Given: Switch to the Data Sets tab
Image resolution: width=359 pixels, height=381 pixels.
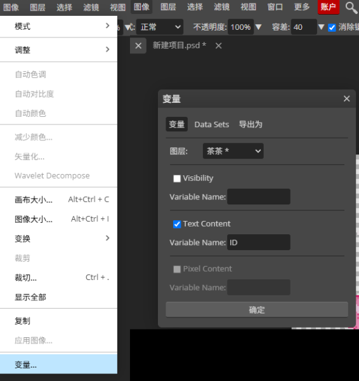Looking at the screenshot, I should coord(211,124).
